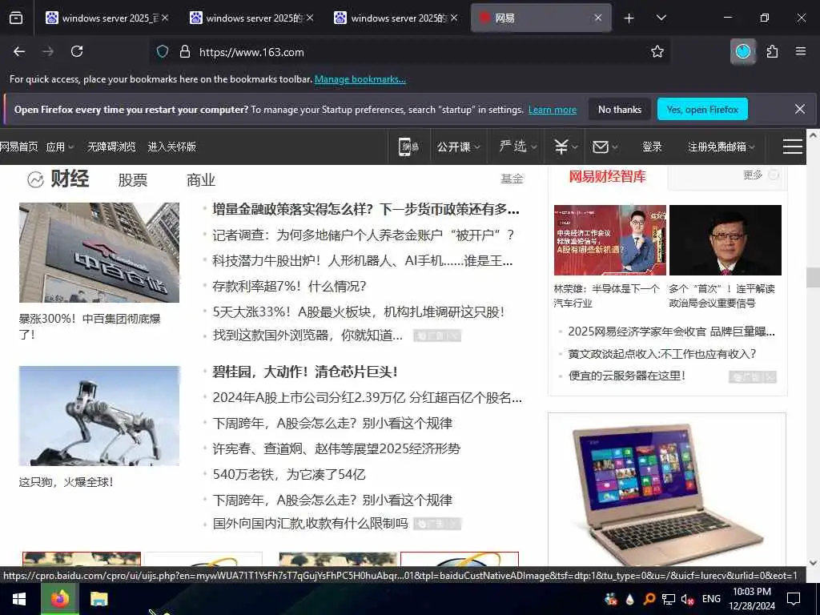This screenshot has height=615, width=820.
Task: Click the Windows Start button
Action: click(x=19, y=599)
